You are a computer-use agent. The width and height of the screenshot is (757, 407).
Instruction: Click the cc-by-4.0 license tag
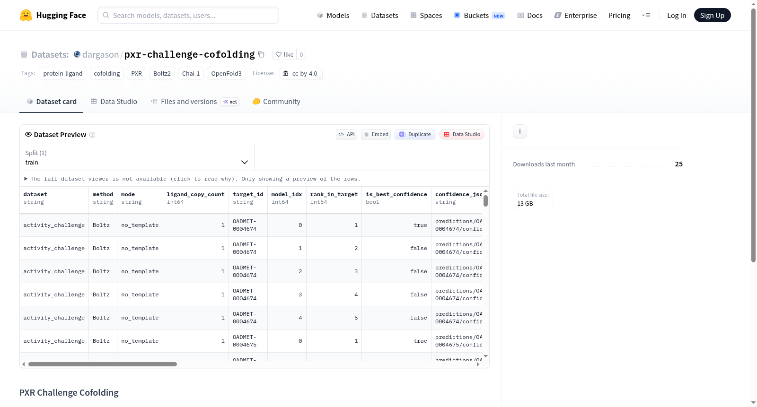[x=300, y=73]
